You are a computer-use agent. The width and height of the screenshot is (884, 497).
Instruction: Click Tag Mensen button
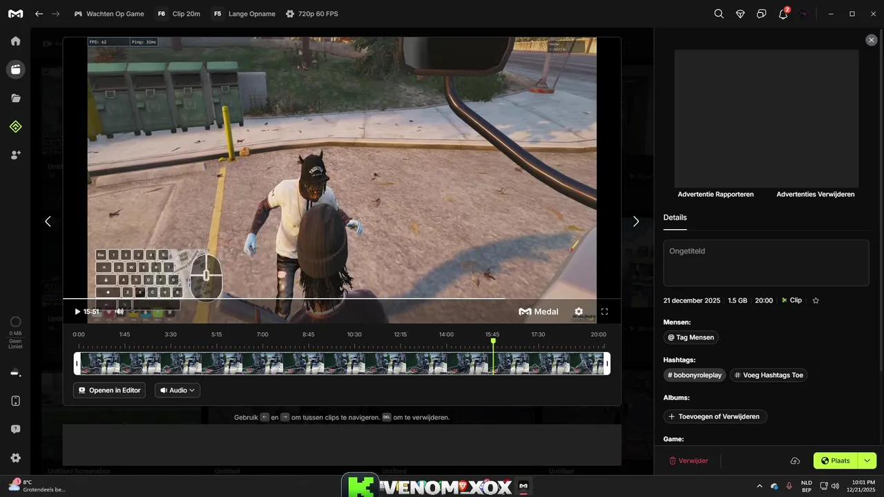(x=691, y=338)
